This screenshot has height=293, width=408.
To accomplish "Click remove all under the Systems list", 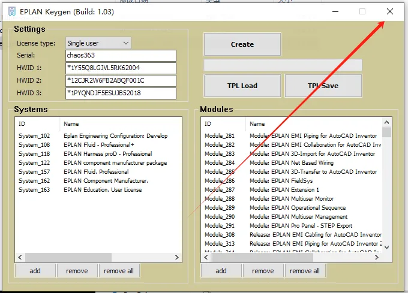I will (119, 271).
